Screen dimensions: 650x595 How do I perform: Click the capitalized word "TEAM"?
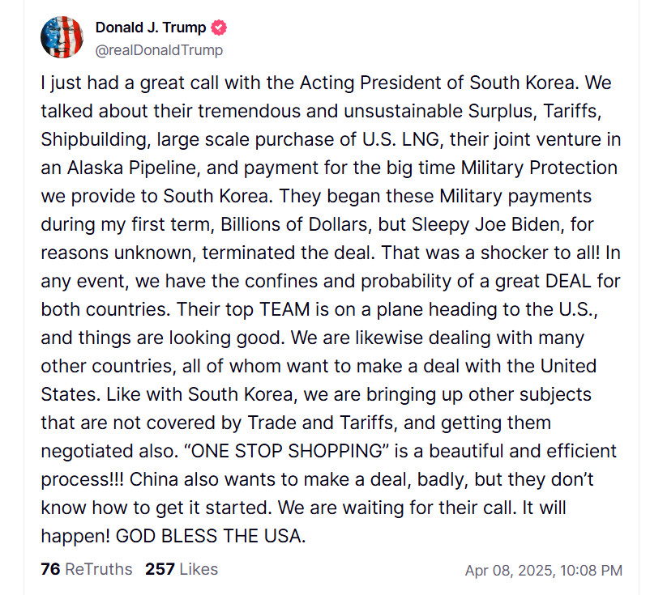pyautogui.click(x=284, y=309)
